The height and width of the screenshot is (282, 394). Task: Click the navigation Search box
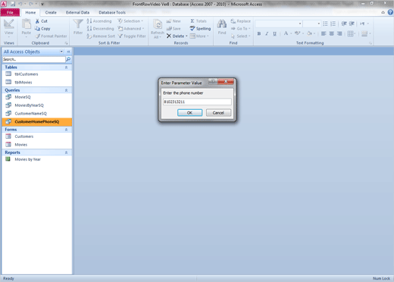point(34,59)
